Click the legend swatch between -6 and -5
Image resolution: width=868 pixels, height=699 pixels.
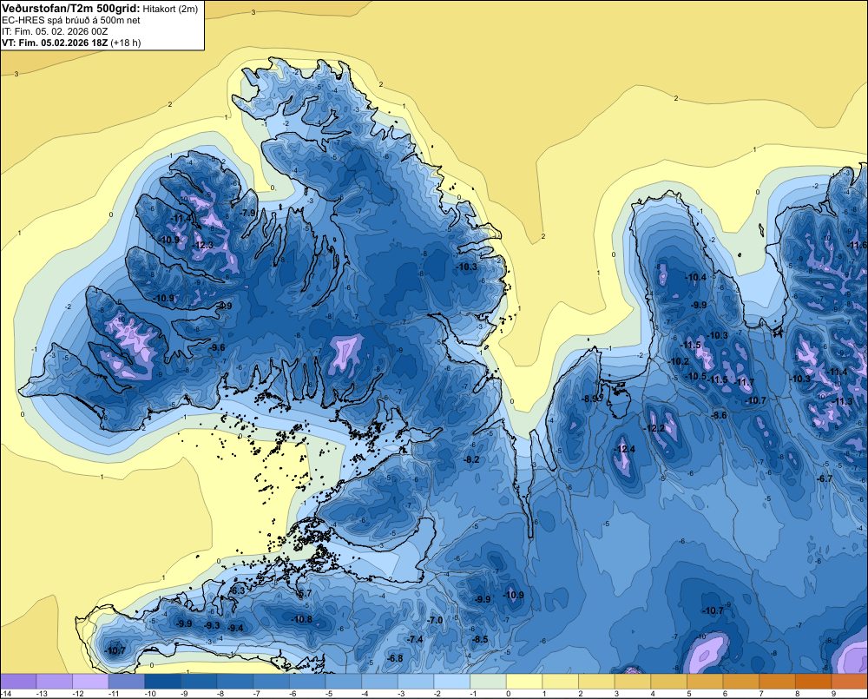click(x=307, y=681)
